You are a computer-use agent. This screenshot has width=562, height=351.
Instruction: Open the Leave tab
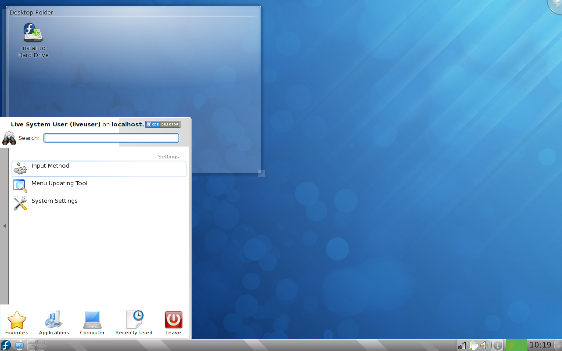(173, 323)
